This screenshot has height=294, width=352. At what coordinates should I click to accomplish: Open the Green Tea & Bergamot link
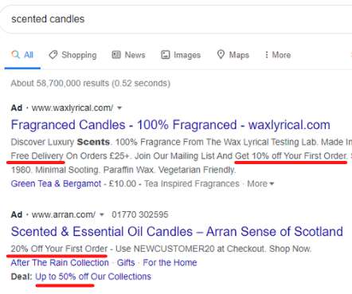(56, 183)
